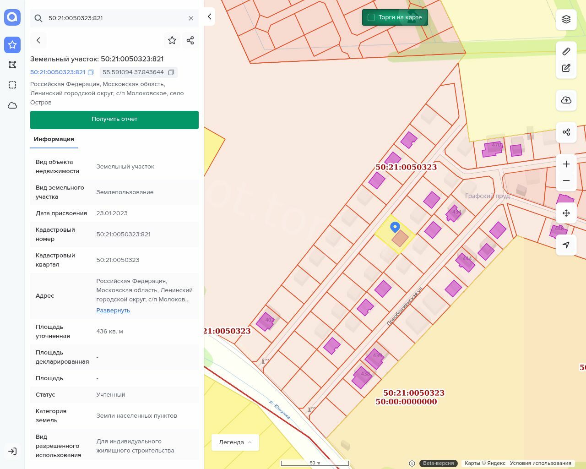Open the map layers panel icon
Viewport: 586px width, 469px height.
click(x=566, y=19)
